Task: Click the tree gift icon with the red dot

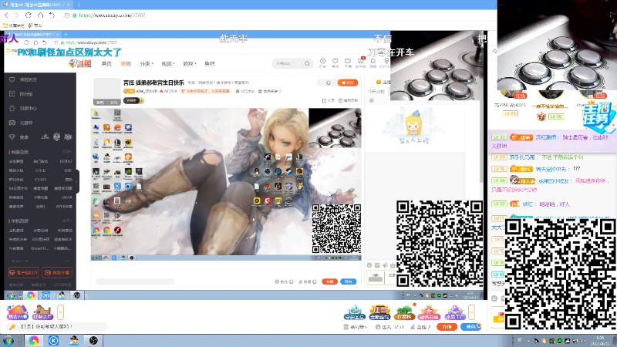Action: coord(404,312)
